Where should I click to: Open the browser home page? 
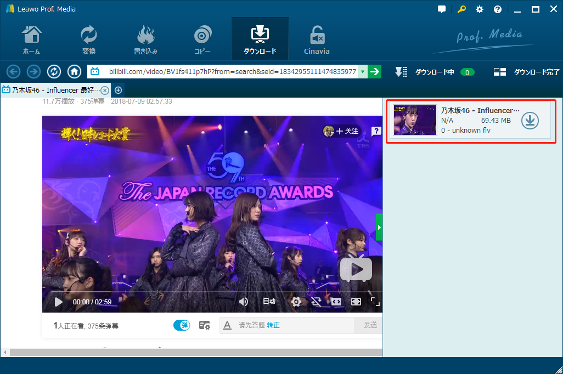(74, 72)
